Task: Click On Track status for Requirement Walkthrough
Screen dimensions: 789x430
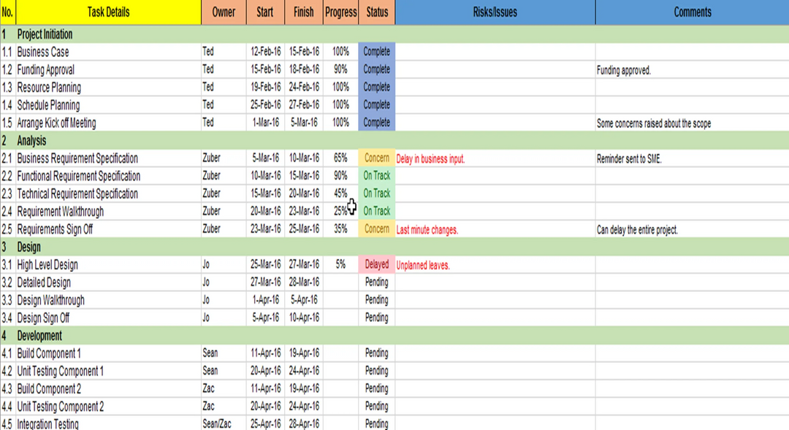Action: [376, 212]
